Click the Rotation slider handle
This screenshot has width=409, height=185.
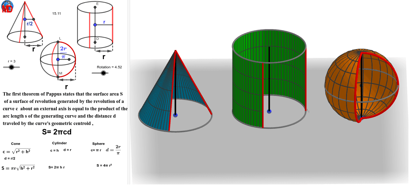pos(103,73)
